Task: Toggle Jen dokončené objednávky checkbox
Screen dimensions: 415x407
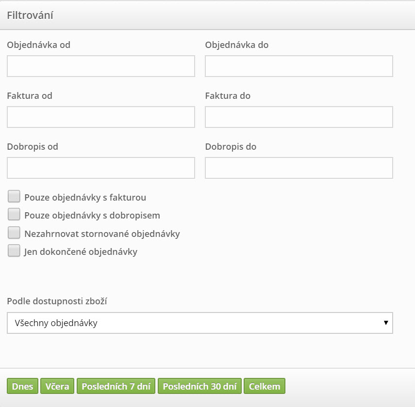Action: (14, 251)
